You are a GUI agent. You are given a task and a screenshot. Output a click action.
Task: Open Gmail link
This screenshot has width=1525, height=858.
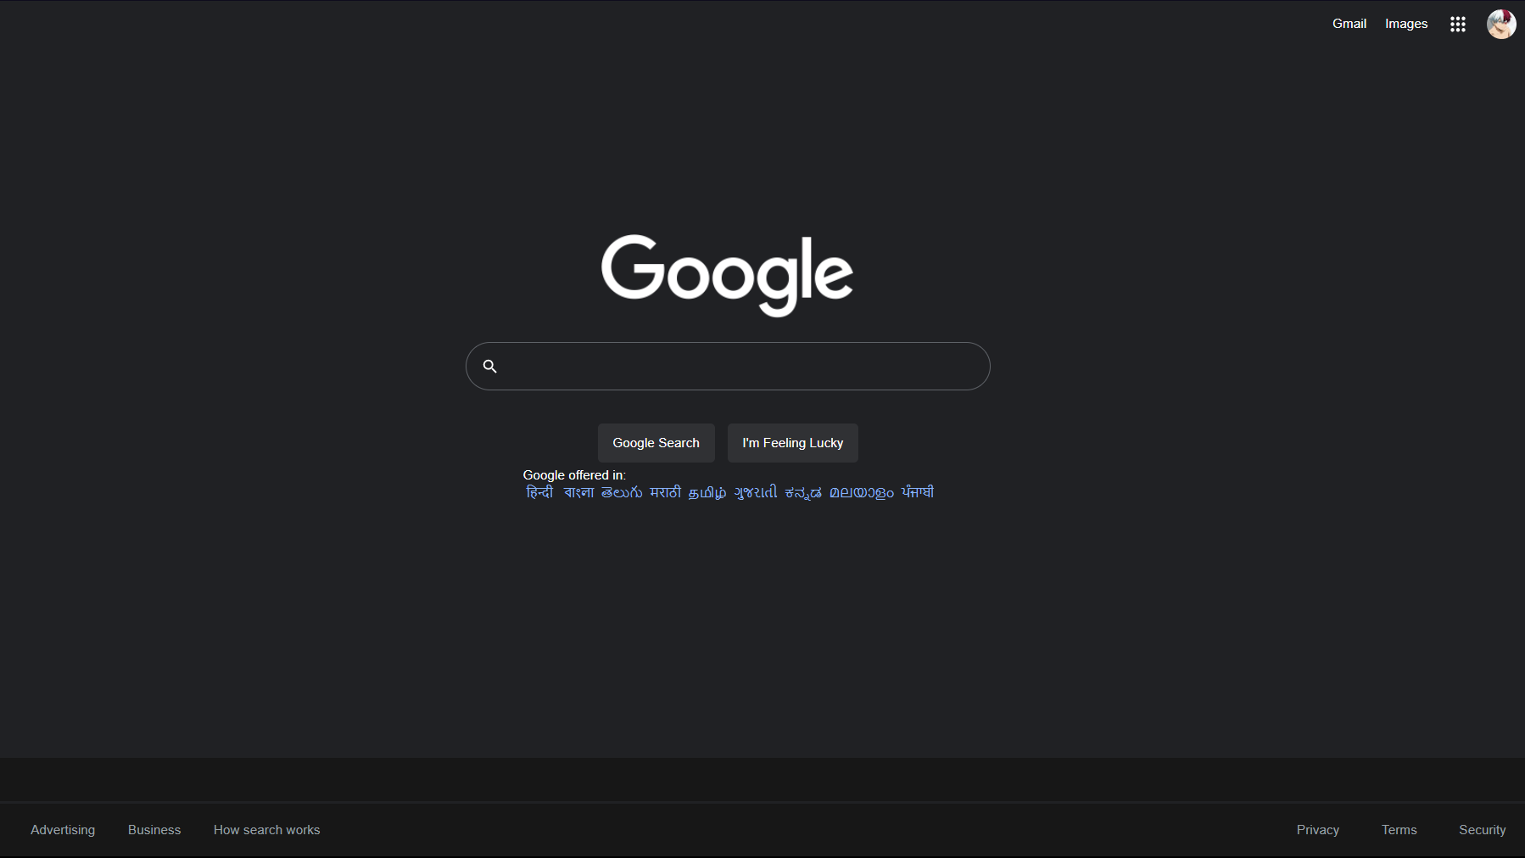tap(1349, 24)
